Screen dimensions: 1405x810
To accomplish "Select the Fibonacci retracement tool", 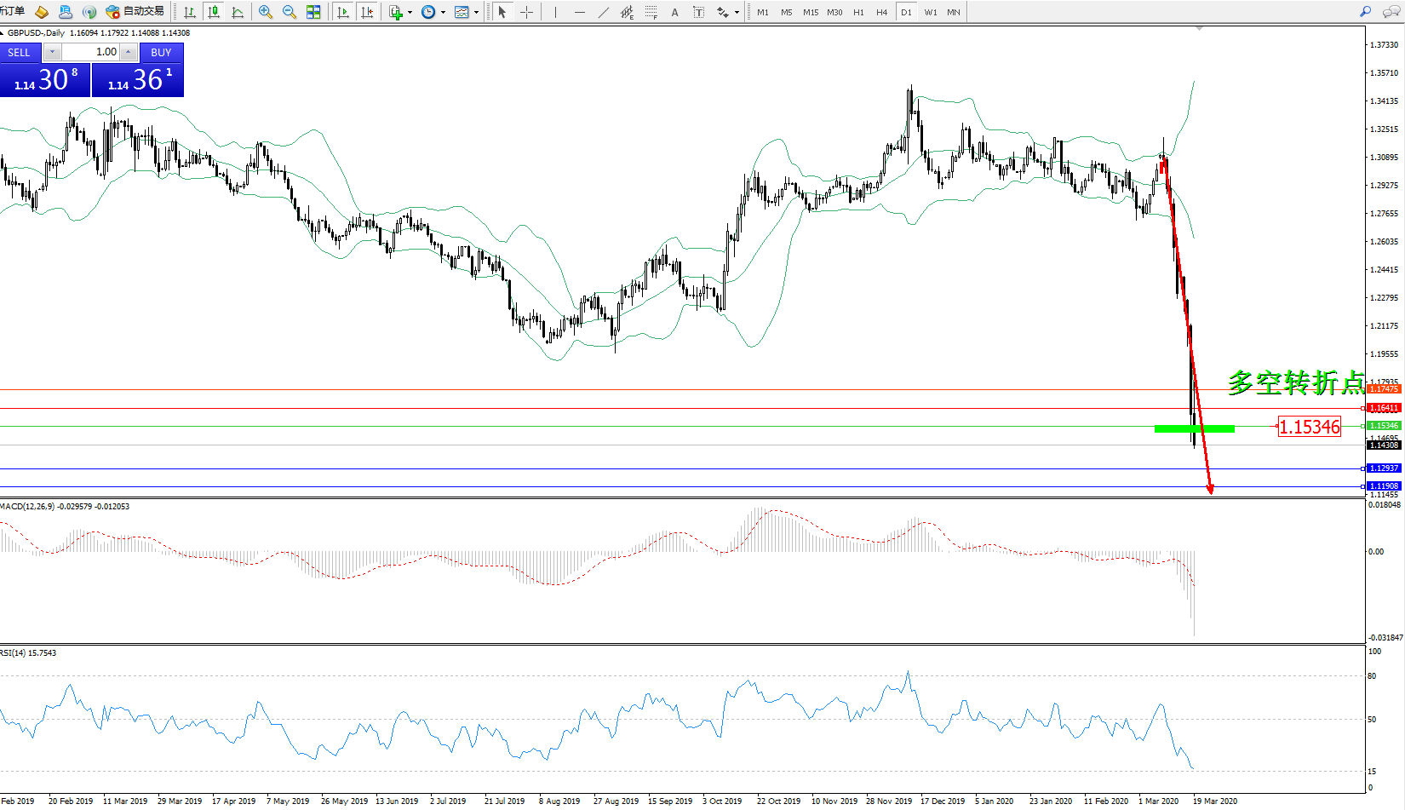I will [x=651, y=12].
